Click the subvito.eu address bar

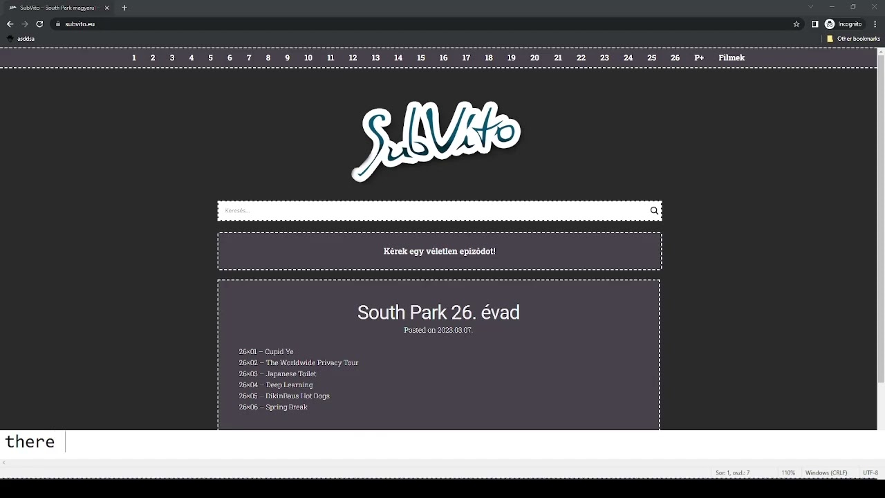[x=422, y=24]
